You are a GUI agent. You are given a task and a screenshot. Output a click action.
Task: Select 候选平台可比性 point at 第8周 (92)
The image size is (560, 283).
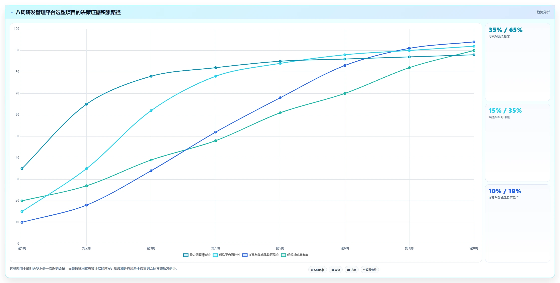[474, 46]
